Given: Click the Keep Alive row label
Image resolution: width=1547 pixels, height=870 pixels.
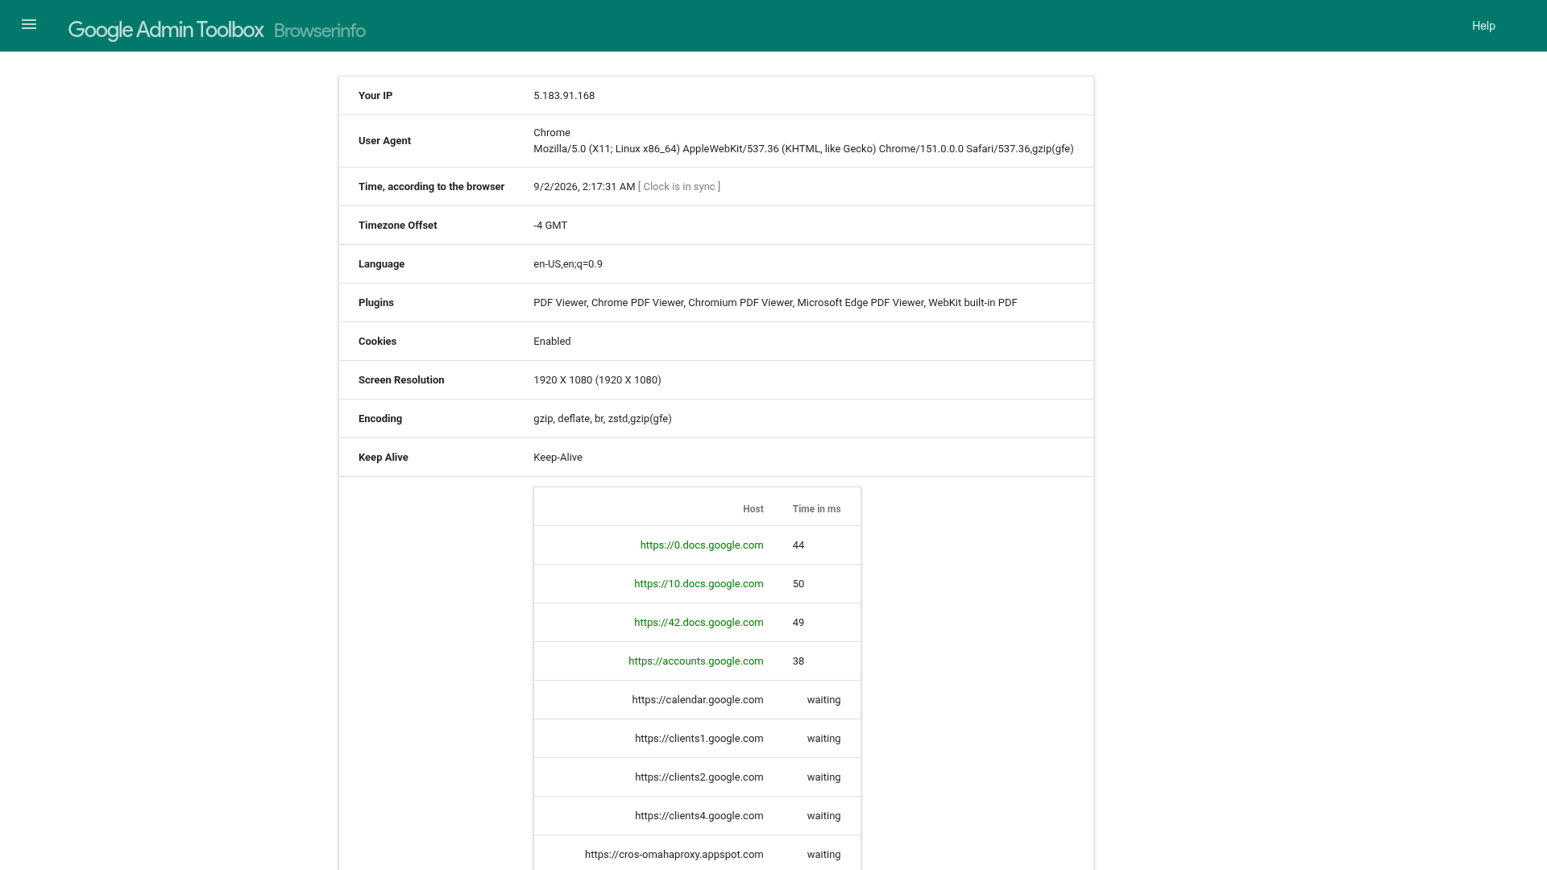Looking at the screenshot, I should [x=384, y=458].
